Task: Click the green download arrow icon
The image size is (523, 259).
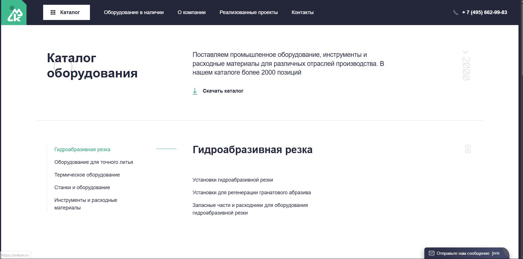Action: coord(195,91)
